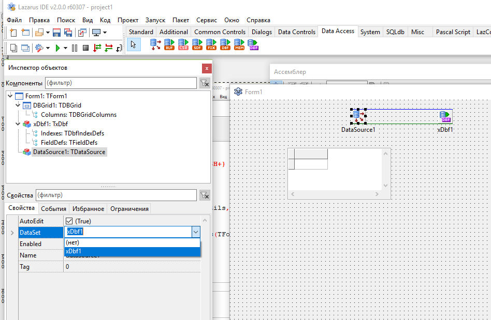Switch to SQLdb palette tab
This screenshot has width=491, height=320.
click(x=395, y=32)
